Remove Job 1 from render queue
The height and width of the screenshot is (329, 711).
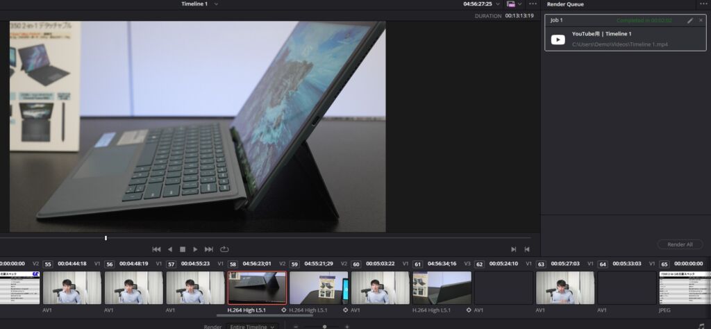tap(701, 20)
